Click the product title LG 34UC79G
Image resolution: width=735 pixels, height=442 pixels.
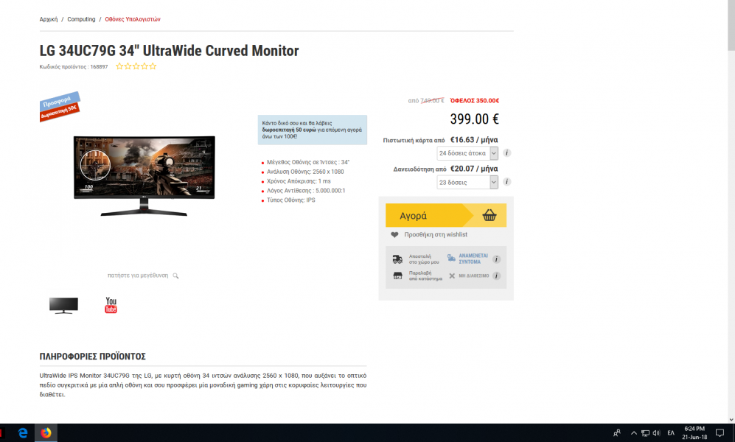point(169,51)
